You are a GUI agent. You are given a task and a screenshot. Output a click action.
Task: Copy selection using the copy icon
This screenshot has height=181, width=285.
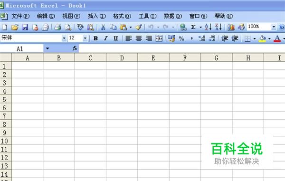pos(113,27)
